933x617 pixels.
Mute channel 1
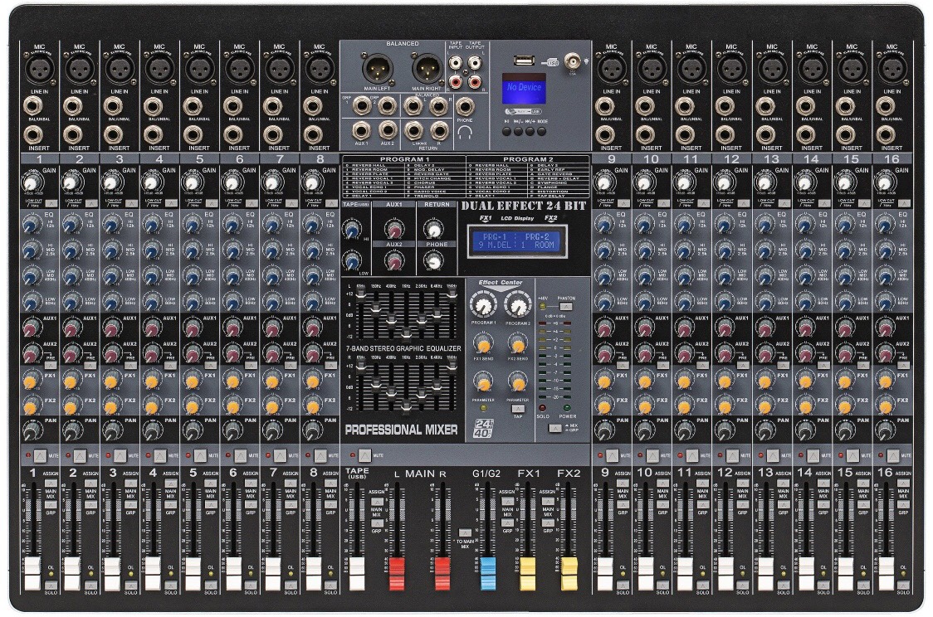[x=39, y=456]
